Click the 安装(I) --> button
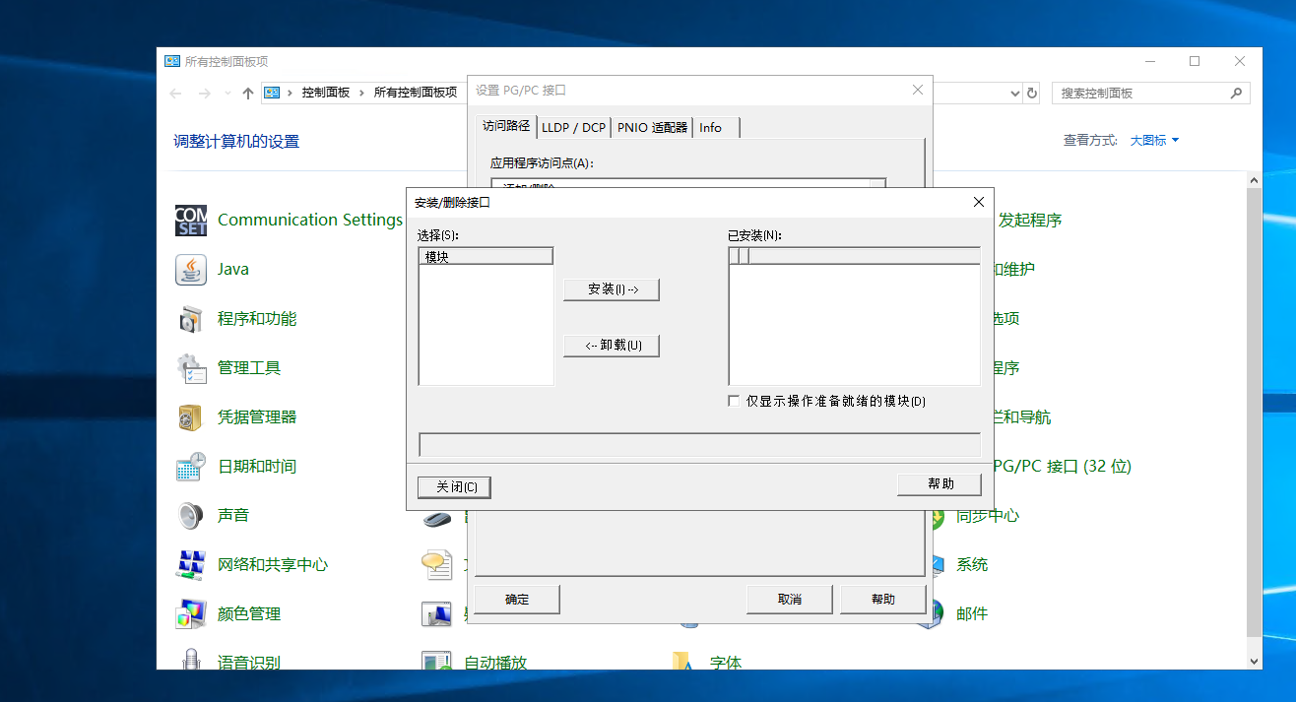The height and width of the screenshot is (702, 1296). [611, 289]
